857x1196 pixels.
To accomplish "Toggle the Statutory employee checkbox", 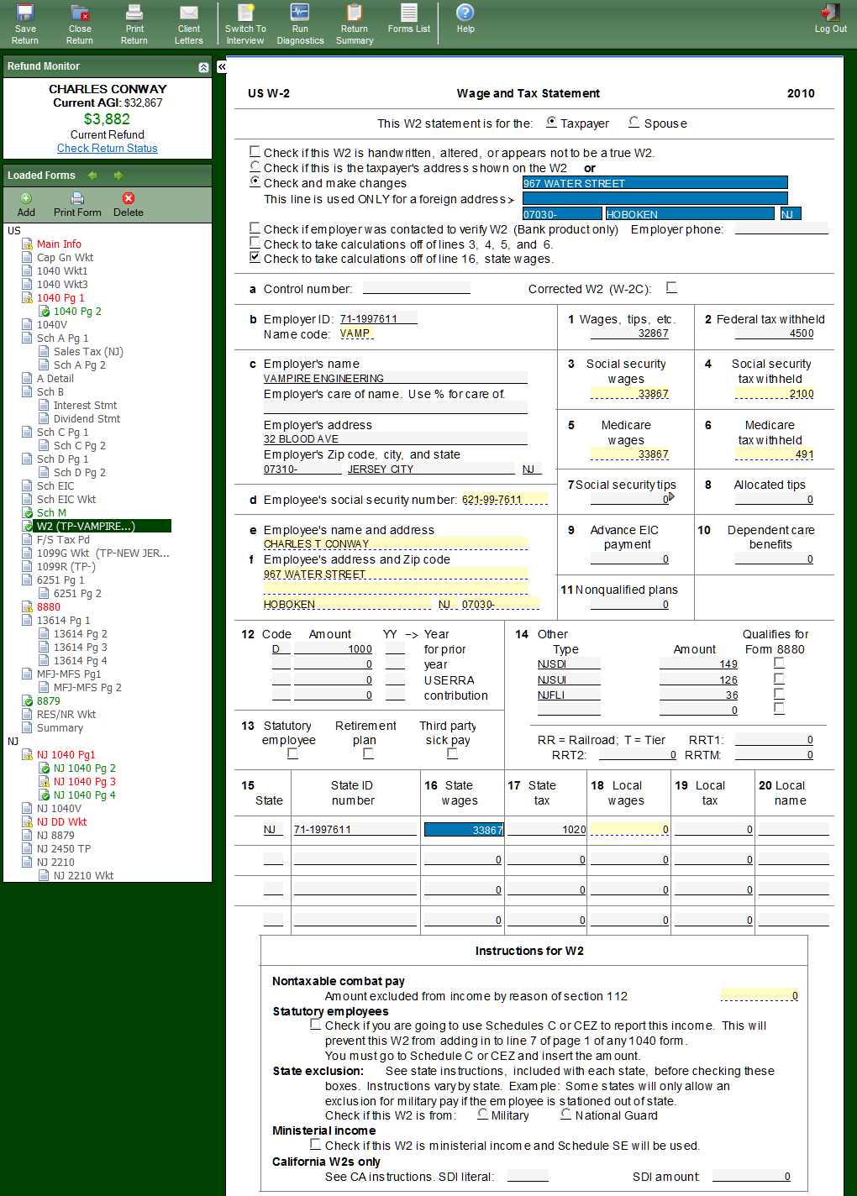I will 292,753.
